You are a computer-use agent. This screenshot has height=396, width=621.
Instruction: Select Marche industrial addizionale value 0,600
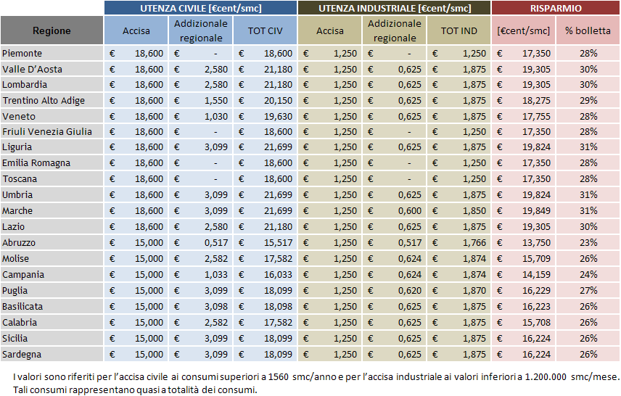(x=409, y=210)
